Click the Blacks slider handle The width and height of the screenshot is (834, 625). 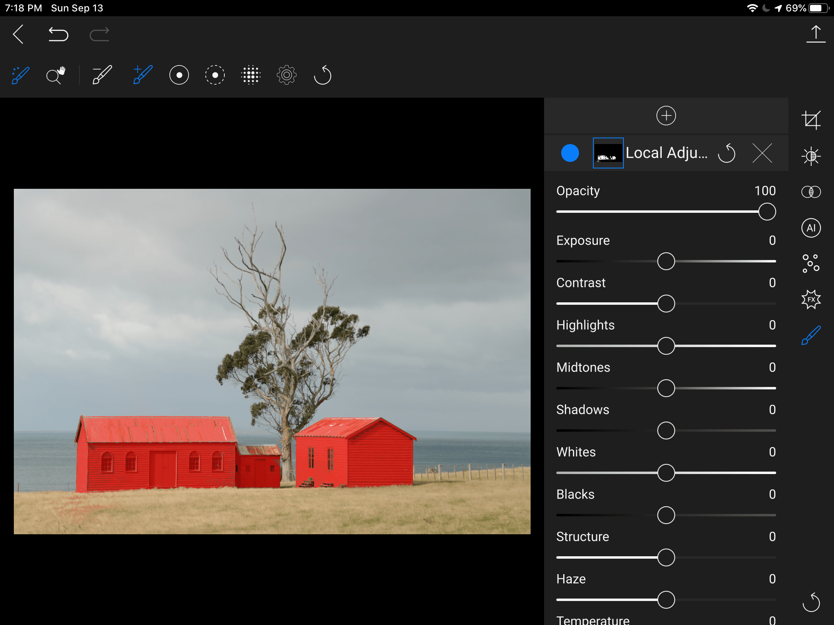pyautogui.click(x=666, y=515)
